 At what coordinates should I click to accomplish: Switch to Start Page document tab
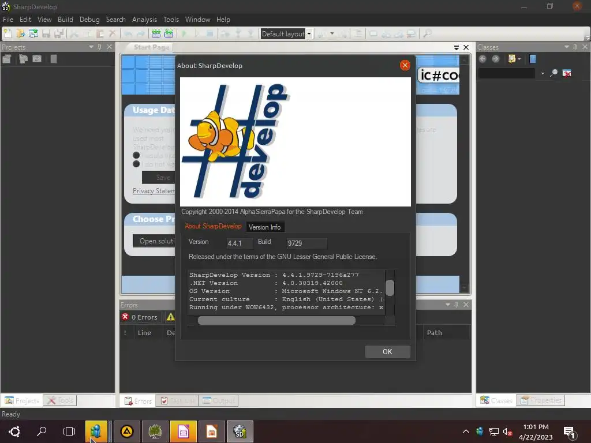point(152,47)
